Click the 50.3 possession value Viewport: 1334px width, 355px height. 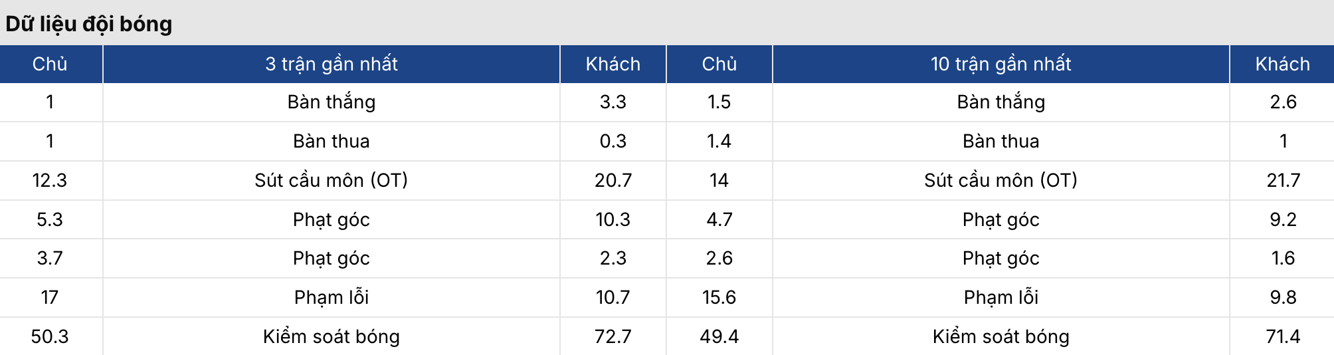[50, 336]
